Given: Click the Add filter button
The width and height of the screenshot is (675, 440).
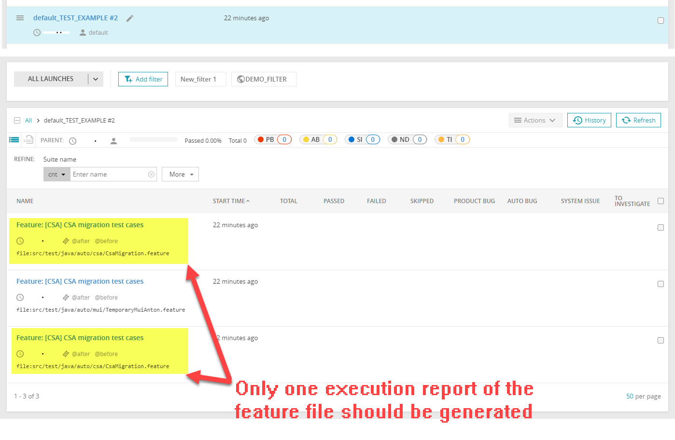Looking at the screenshot, I should click(x=143, y=79).
